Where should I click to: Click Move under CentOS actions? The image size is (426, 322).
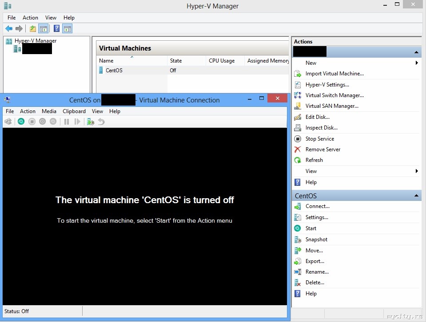pos(314,251)
